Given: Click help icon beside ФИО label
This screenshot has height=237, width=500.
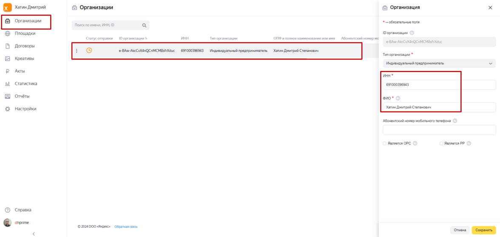Looking at the screenshot, I should [398, 98].
